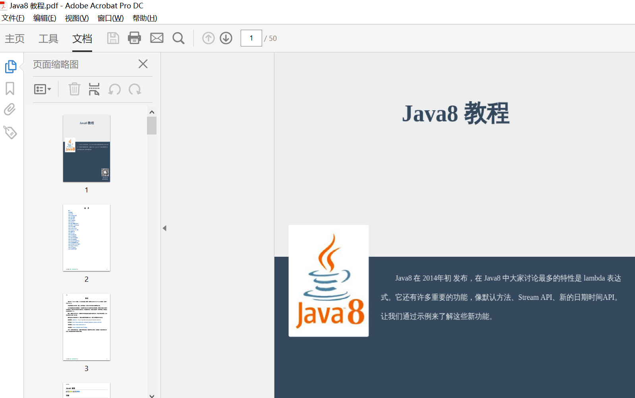Image resolution: width=635 pixels, height=398 pixels.
Task: Click the print pages scissors icon
Action: point(94,89)
